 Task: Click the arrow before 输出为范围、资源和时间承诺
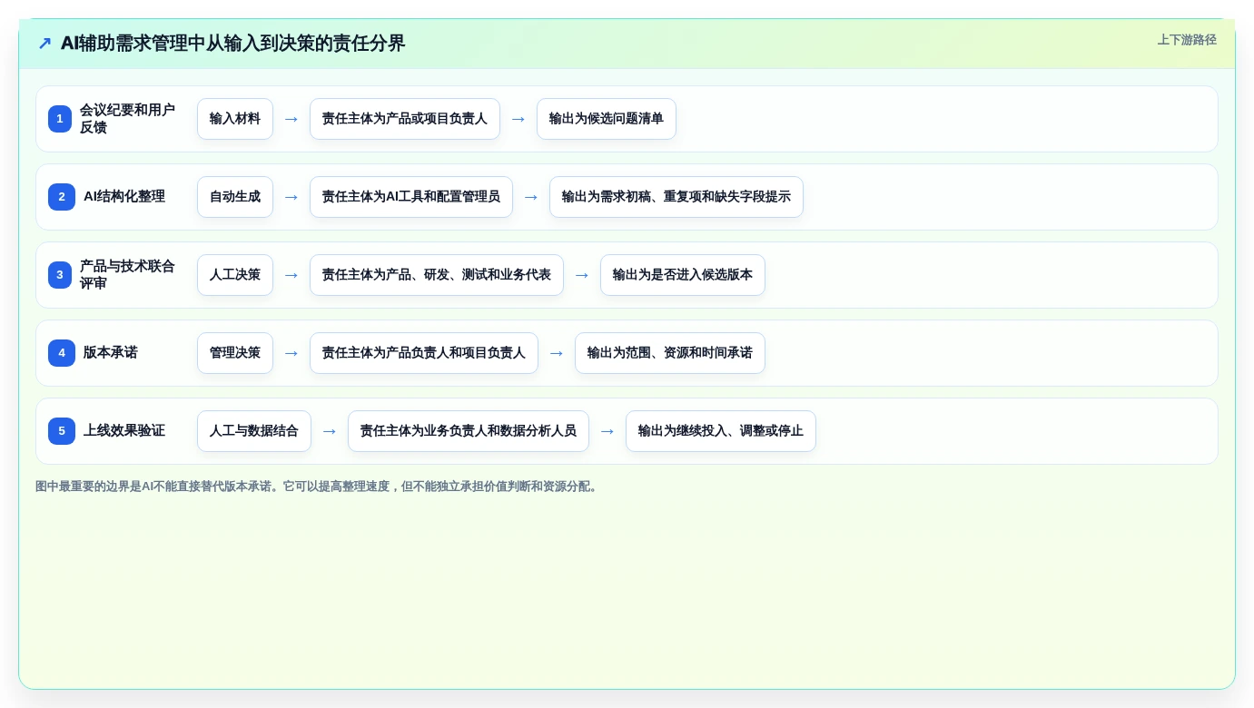click(x=557, y=353)
